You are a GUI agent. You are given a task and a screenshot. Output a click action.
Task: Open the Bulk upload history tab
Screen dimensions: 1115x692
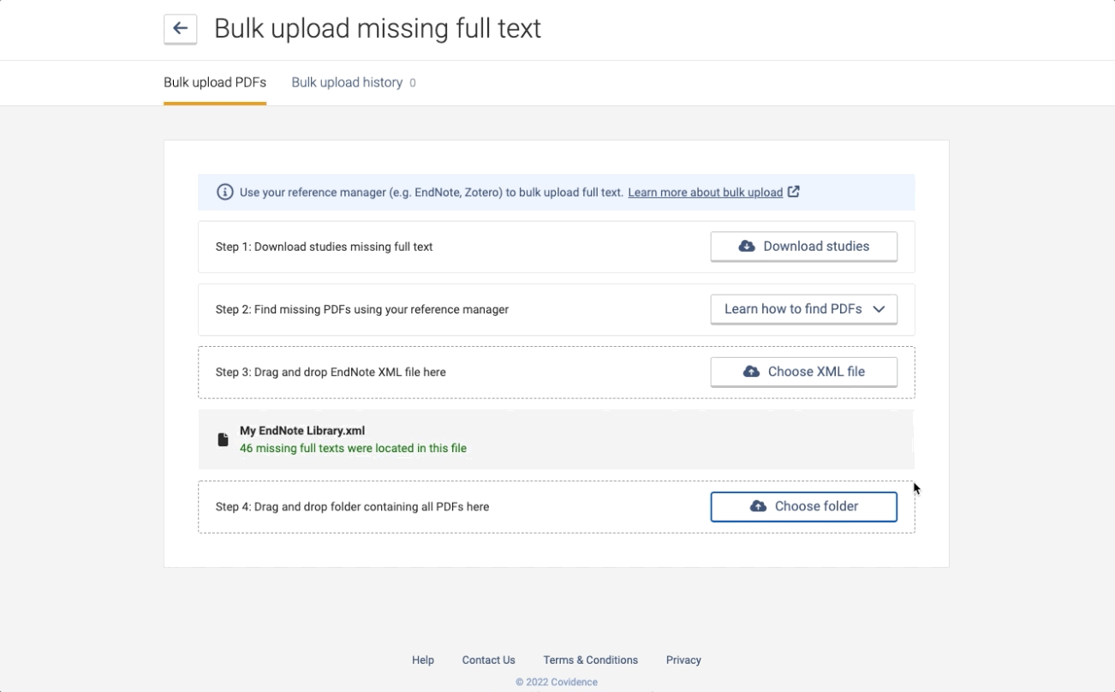pos(347,82)
